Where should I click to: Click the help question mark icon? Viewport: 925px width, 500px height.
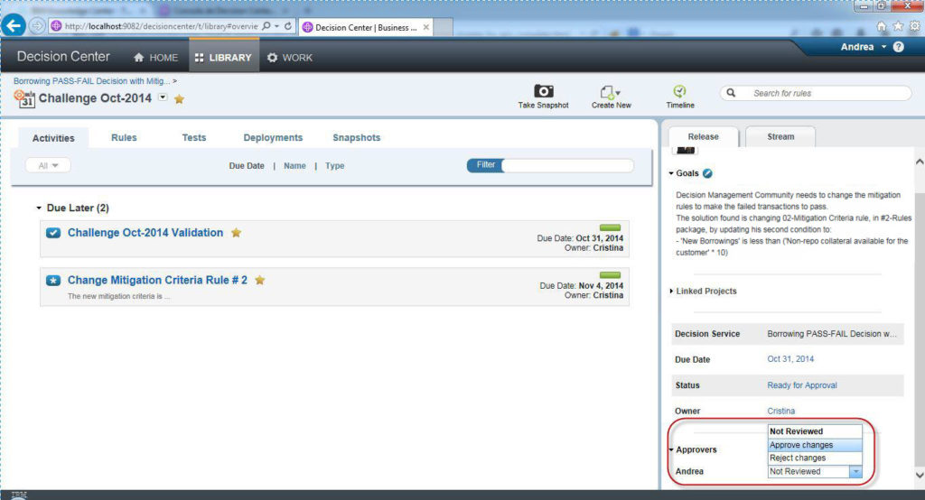[x=899, y=47]
